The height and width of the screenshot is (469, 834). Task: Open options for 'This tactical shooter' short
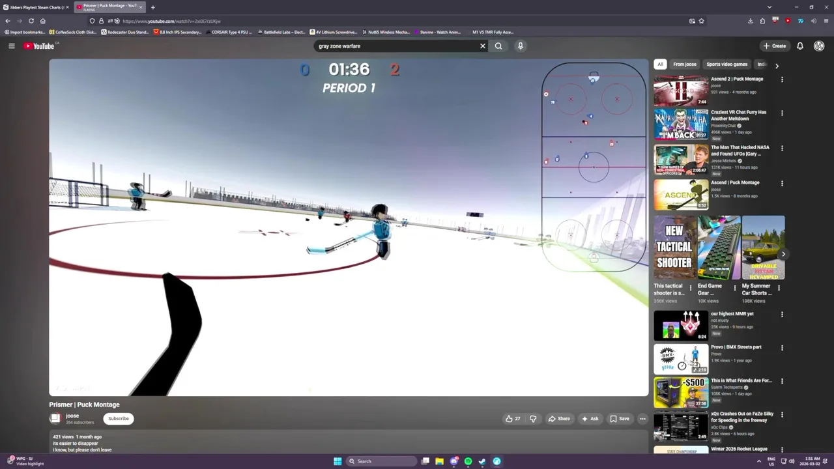691,287
